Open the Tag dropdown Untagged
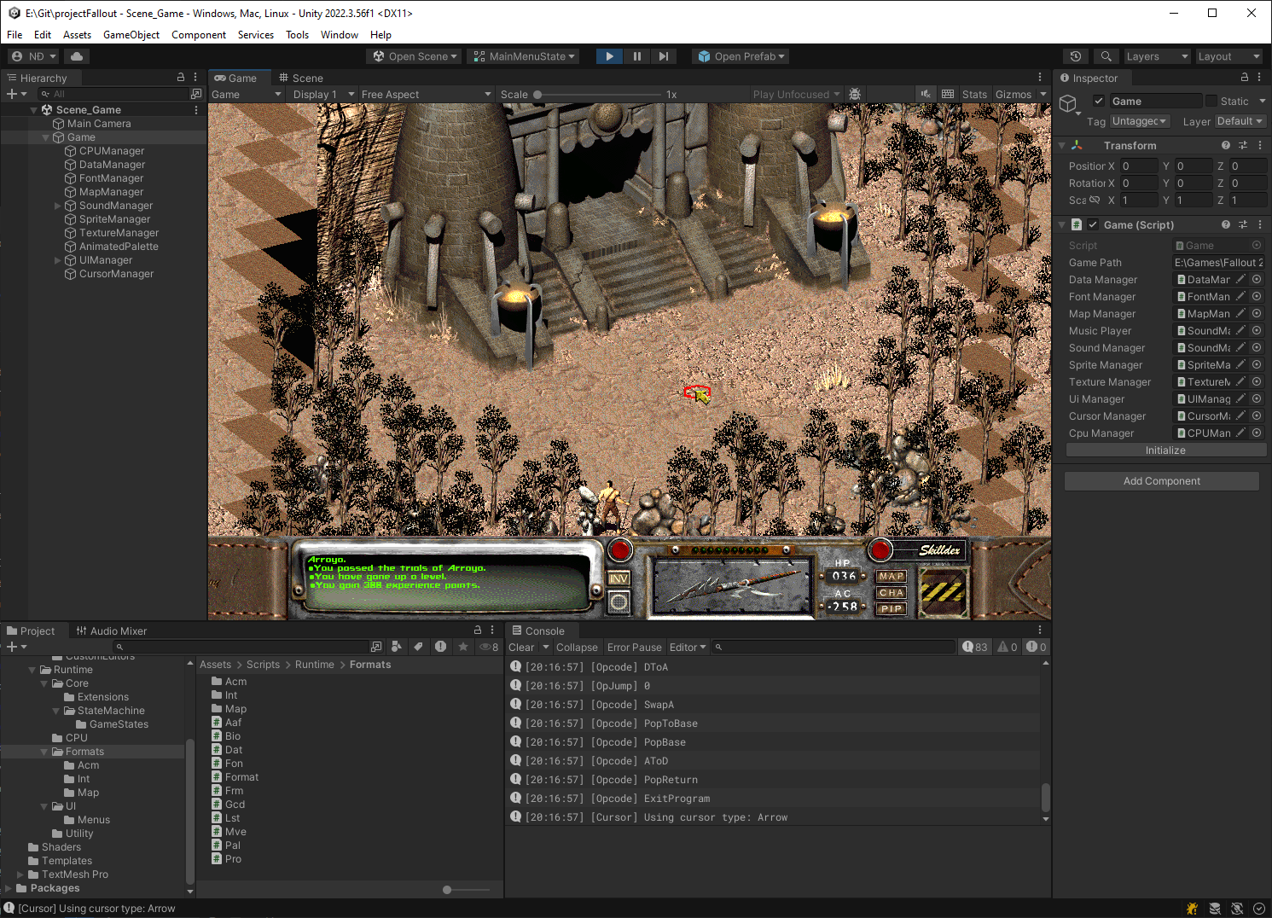The height and width of the screenshot is (918, 1272). coord(1140,121)
